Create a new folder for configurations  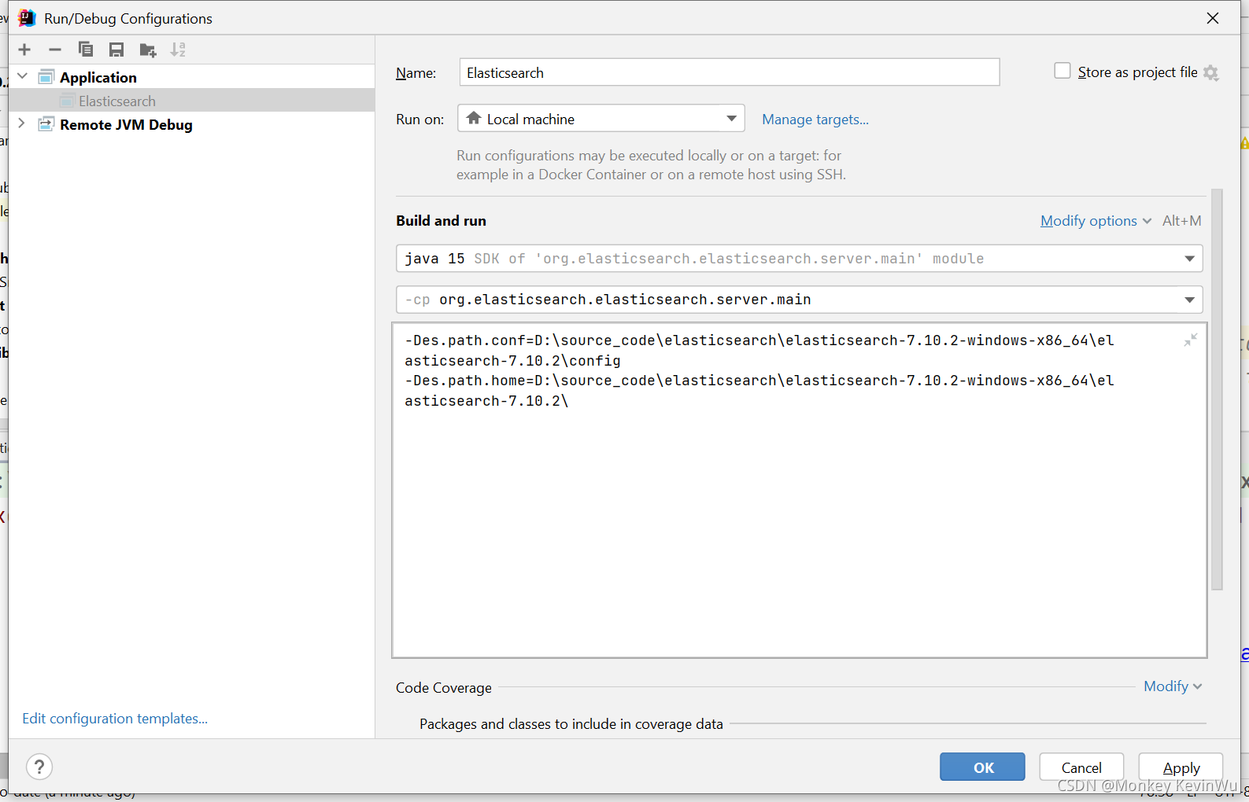tap(147, 50)
